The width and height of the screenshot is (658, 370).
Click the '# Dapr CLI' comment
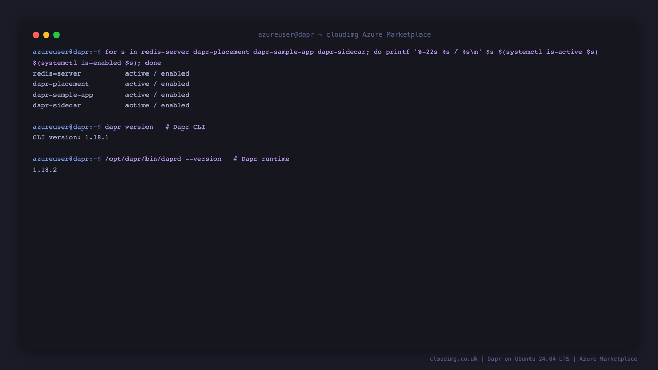point(185,127)
